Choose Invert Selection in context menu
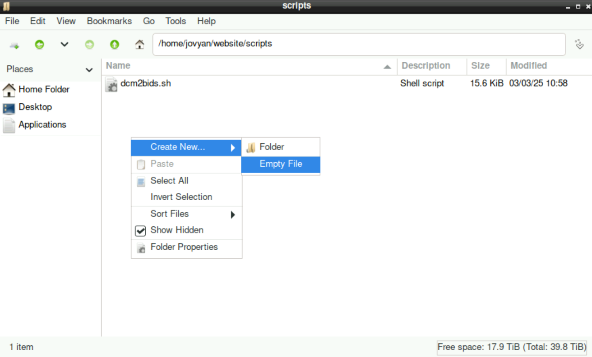592x357 pixels. point(186,197)
